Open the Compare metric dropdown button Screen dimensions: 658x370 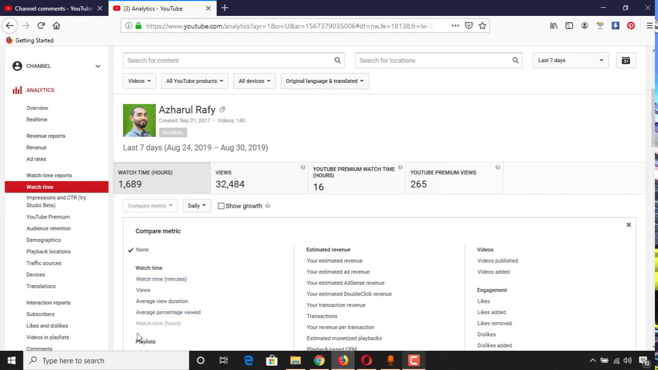(150, 206)
